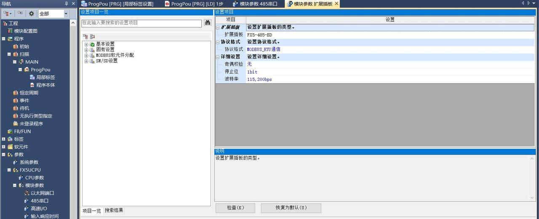Click the navigation tree view toolbar icon
The image size is (539, 219).
point(8,13)
